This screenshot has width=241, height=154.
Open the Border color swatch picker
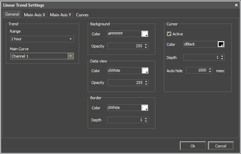pos(145,108)
